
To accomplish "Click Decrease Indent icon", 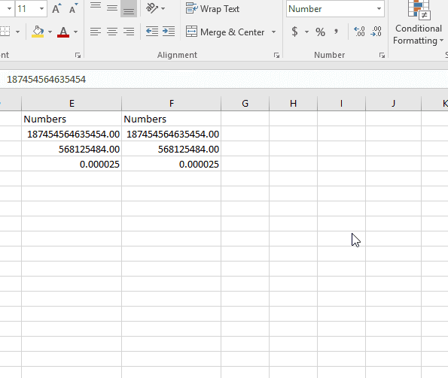I will (152, 32).
